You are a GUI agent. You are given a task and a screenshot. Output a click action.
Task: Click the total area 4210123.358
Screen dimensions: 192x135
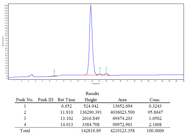(123, 131)
